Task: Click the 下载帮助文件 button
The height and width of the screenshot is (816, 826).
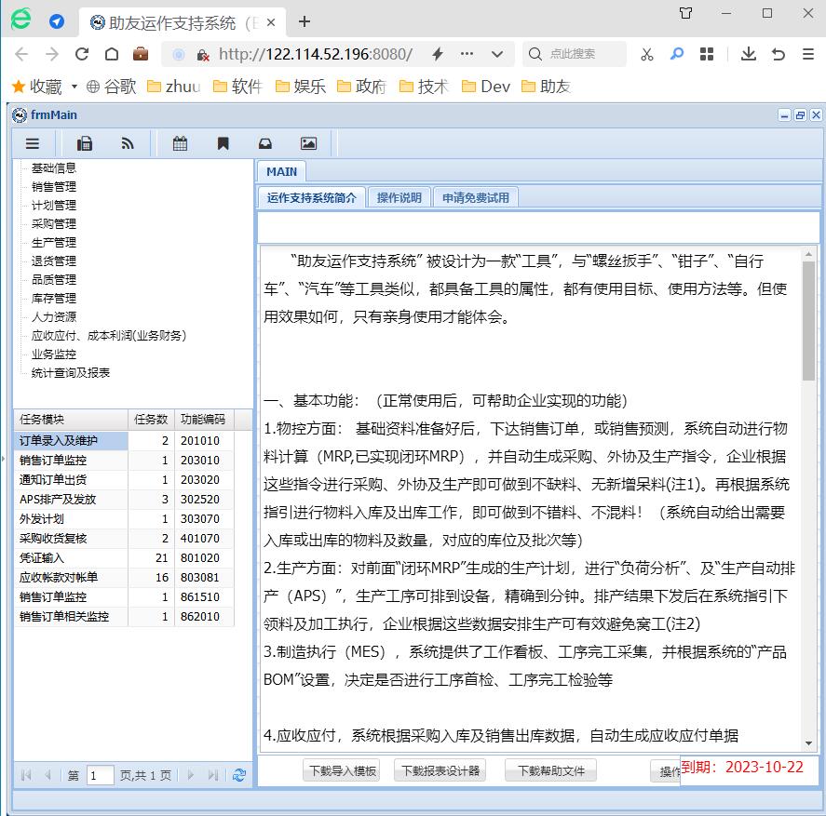Action: tap(550, 770)
